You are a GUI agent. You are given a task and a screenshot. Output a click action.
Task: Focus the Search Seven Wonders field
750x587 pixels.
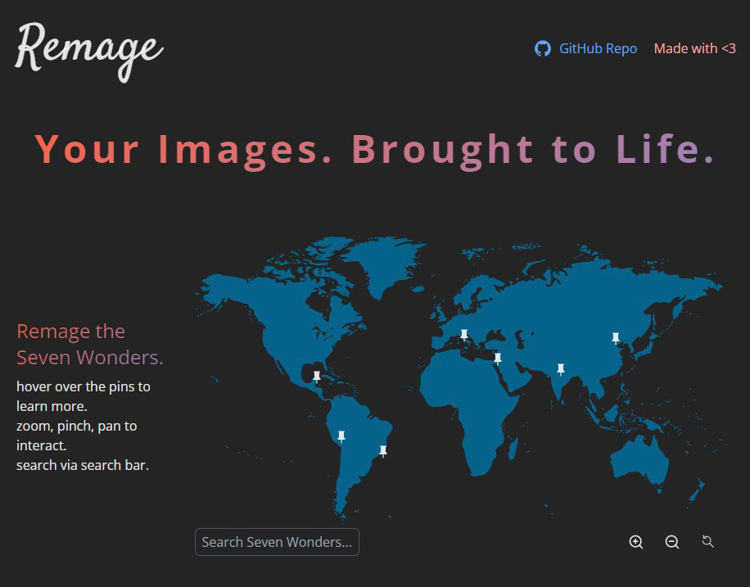point(277,542)
